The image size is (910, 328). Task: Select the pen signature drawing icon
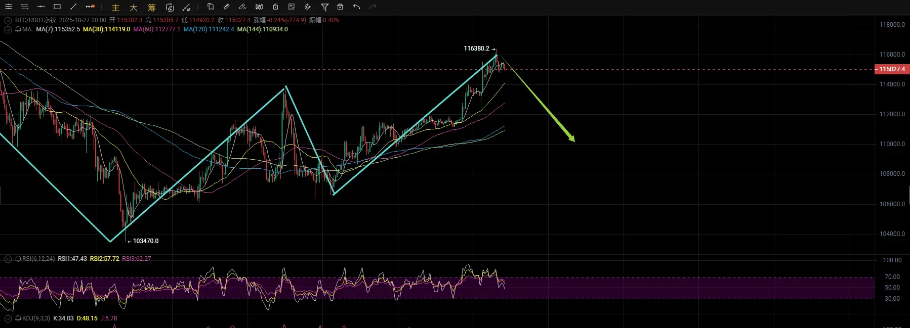243,7
